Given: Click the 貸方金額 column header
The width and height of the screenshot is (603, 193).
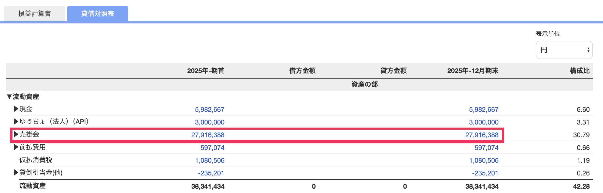Looking at the screenshot, I should [x=394, y=71].
